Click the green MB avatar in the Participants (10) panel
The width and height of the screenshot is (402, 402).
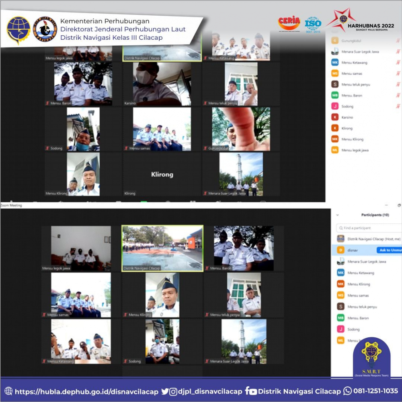340,318
